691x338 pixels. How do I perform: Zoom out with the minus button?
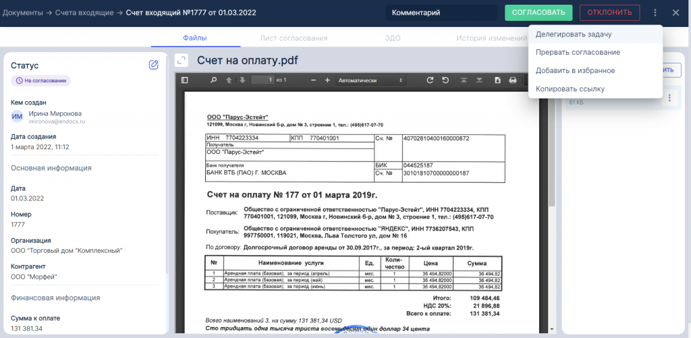coord(313,80)
